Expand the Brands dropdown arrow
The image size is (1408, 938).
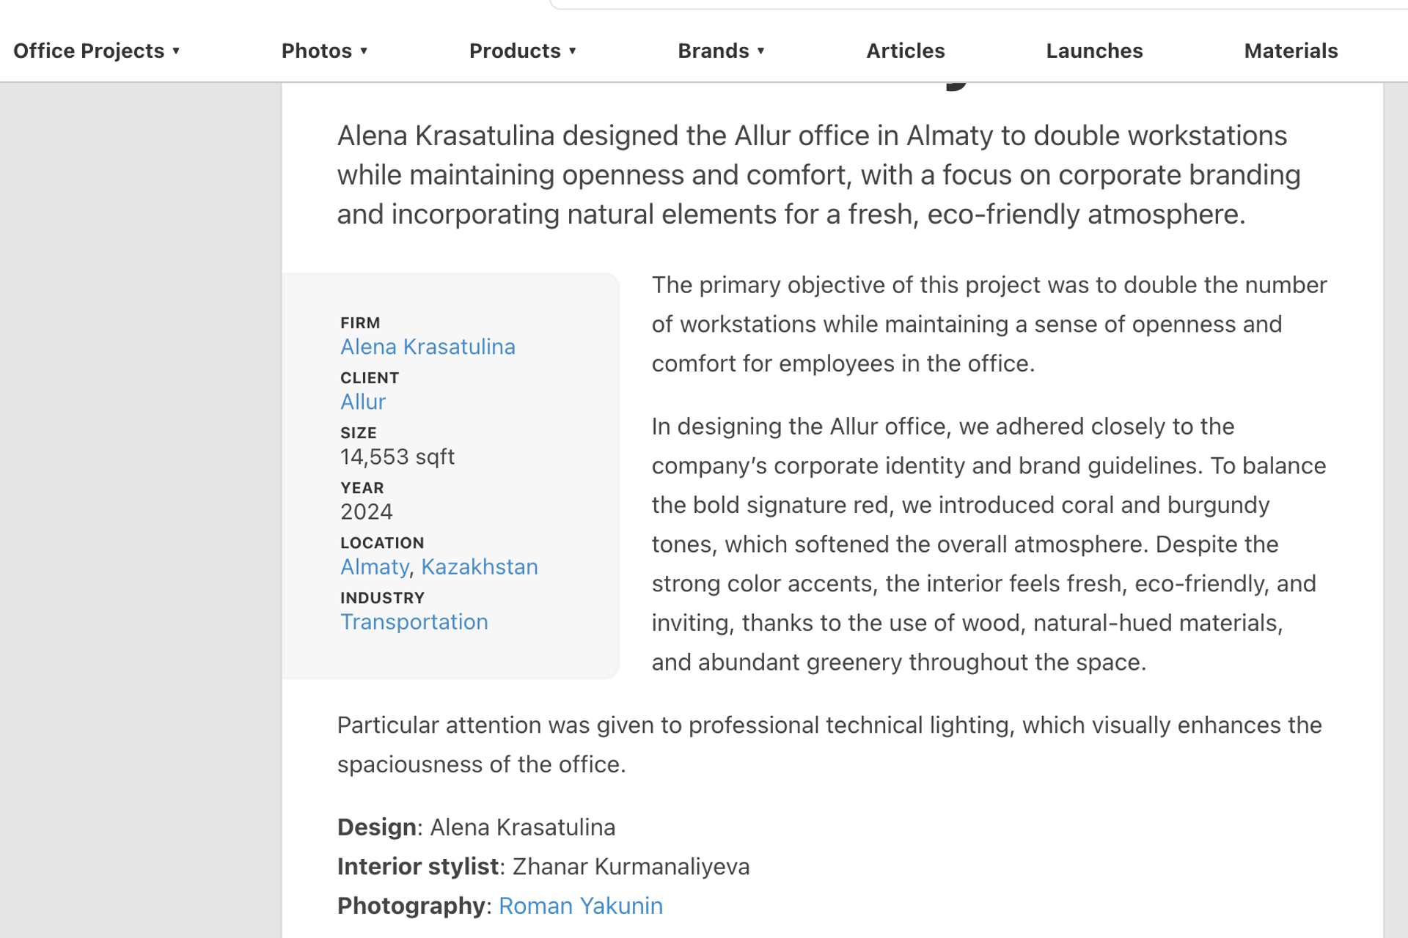(761, 51)
